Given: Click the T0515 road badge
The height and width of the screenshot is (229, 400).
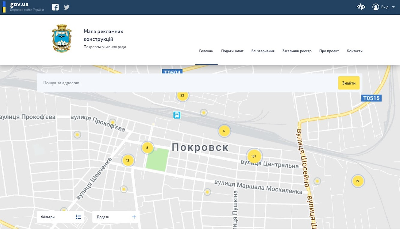Looking at the screenshot, I should (x=371, y=98).
